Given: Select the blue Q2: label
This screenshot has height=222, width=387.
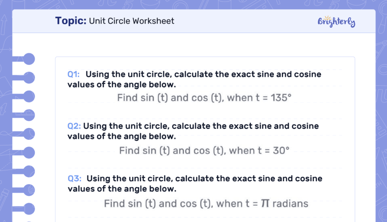Looking at the screenshot, I should 74,126.
